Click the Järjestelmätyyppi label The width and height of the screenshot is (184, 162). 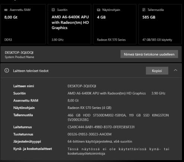pos(27,141)
